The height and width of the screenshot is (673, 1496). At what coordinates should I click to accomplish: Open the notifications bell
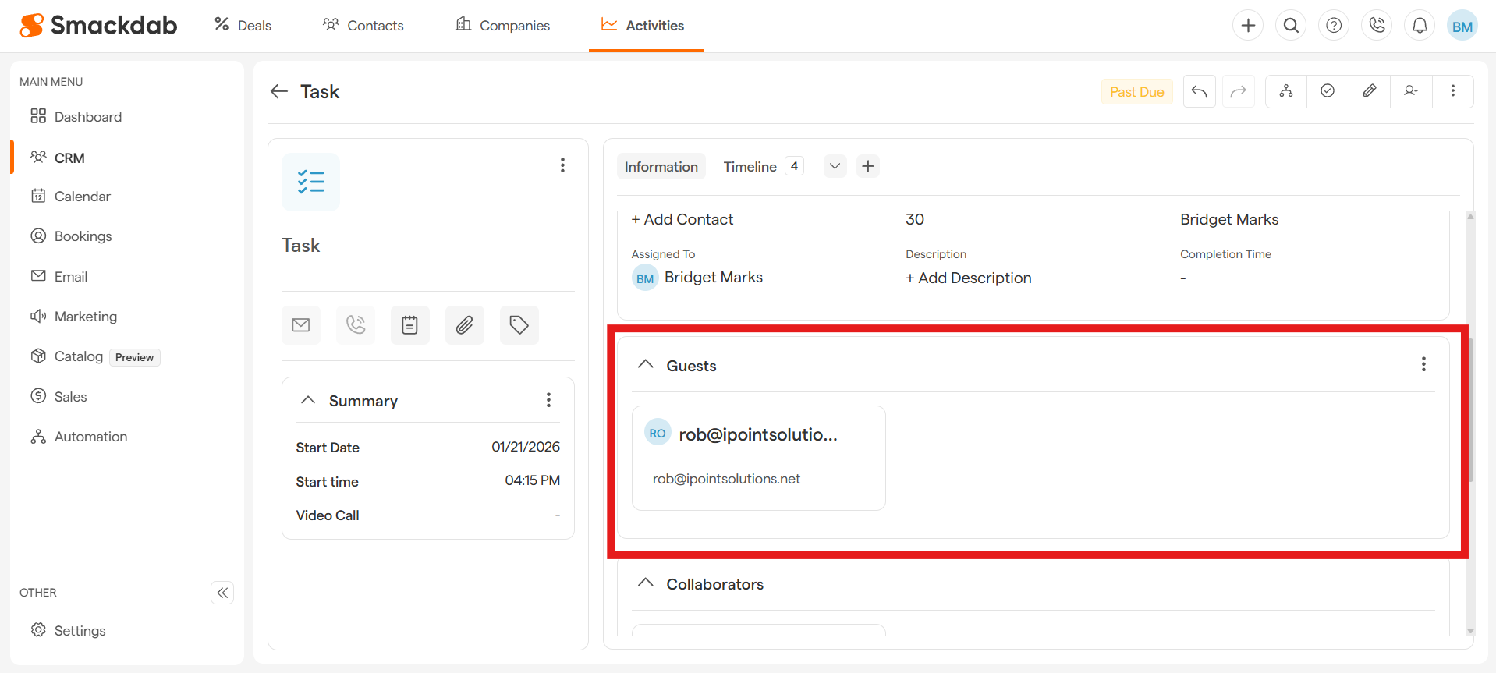[x=1419, y=26]
